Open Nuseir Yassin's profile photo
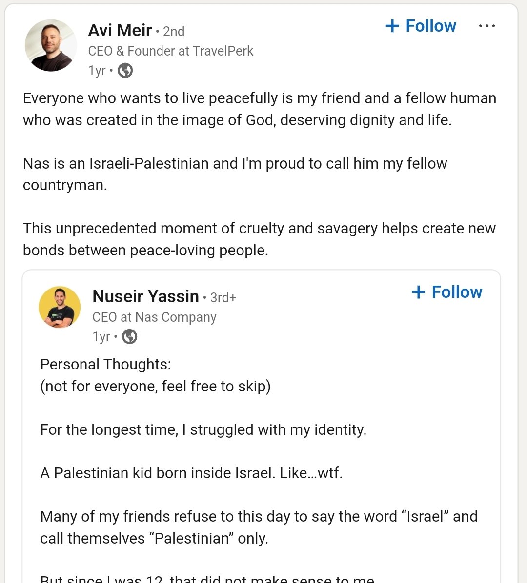Image resolution: width=527 pixels, height=583 pixels. 60,307
